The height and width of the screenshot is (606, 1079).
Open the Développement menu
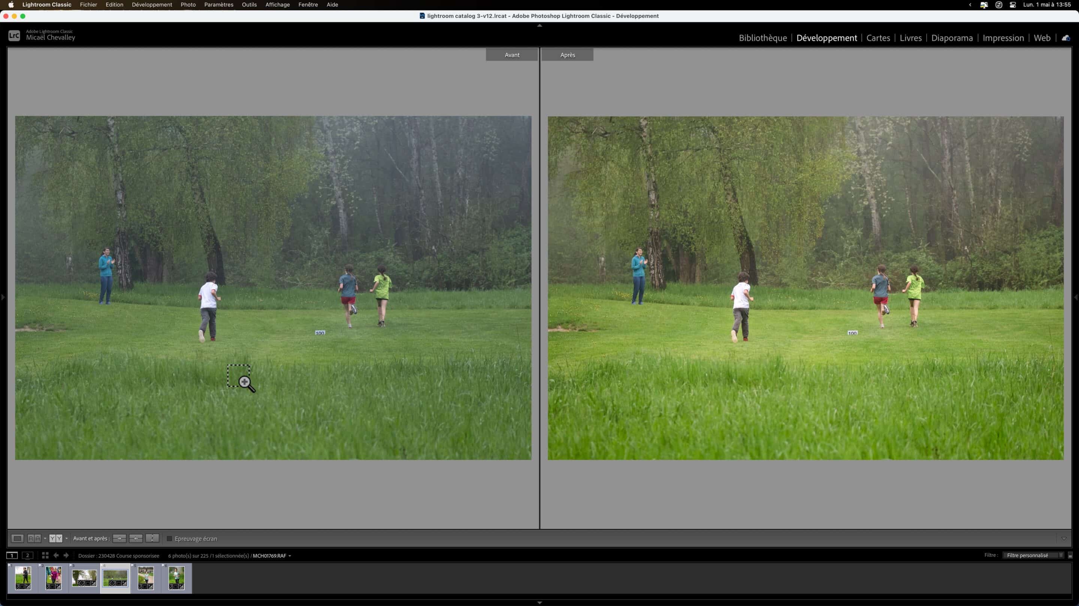click(152, 4)
